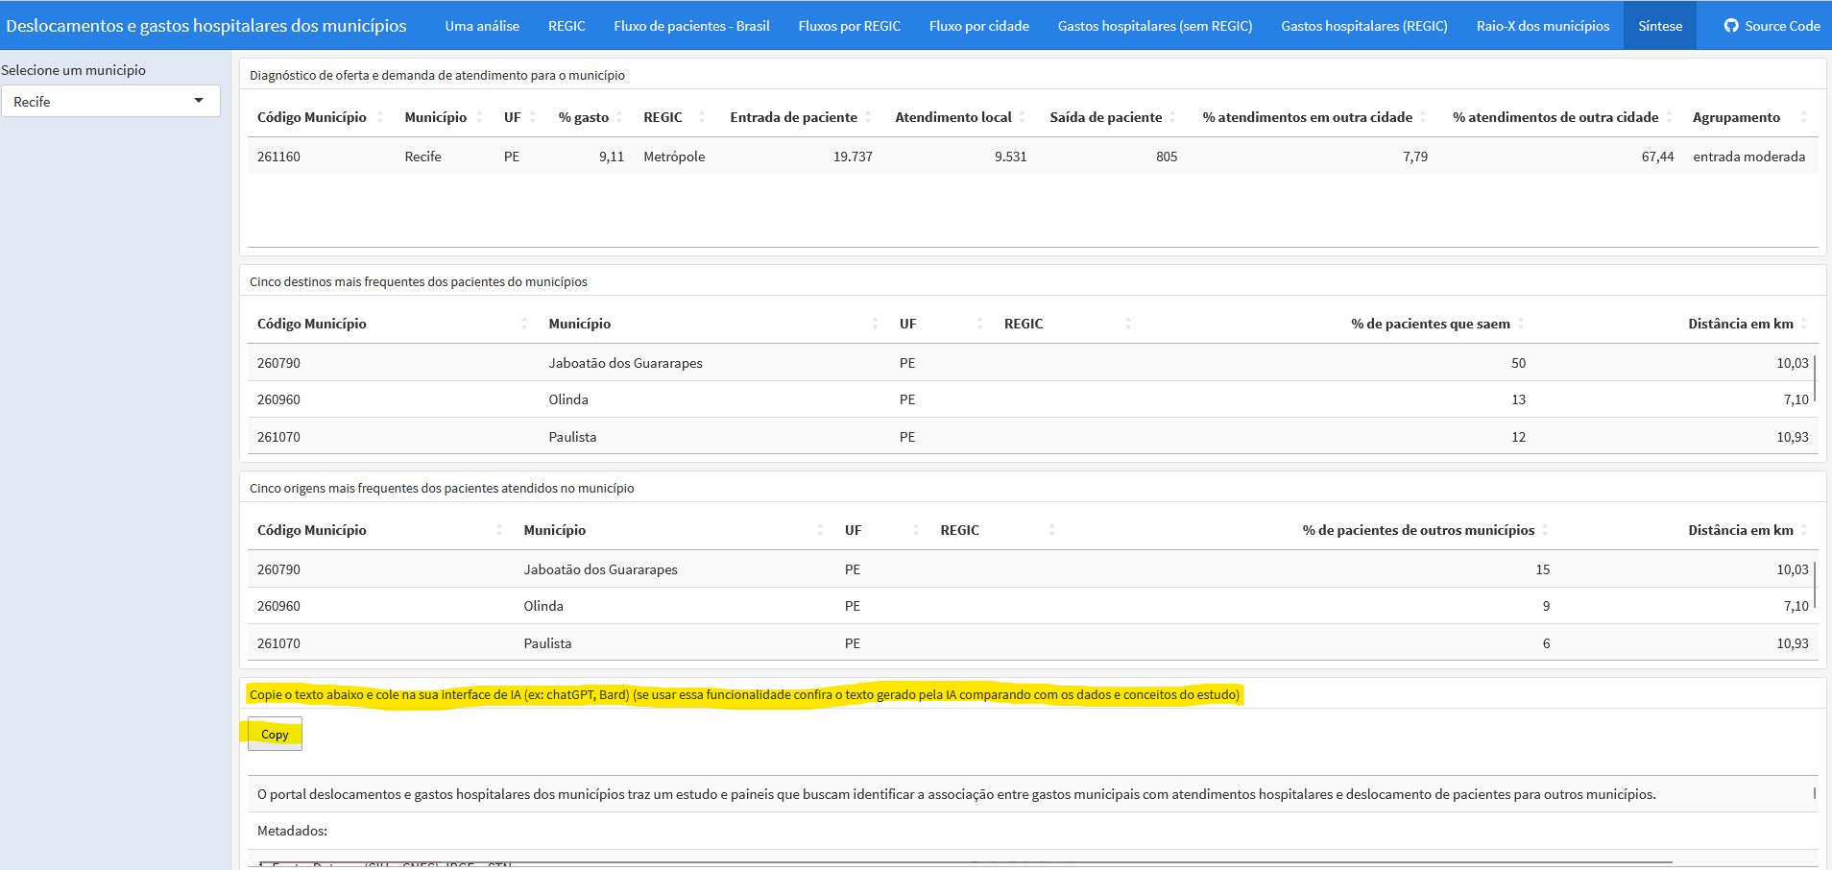Click the 67,44 percentage cell
This screenshot has width=1832, height=870.
1657,157
